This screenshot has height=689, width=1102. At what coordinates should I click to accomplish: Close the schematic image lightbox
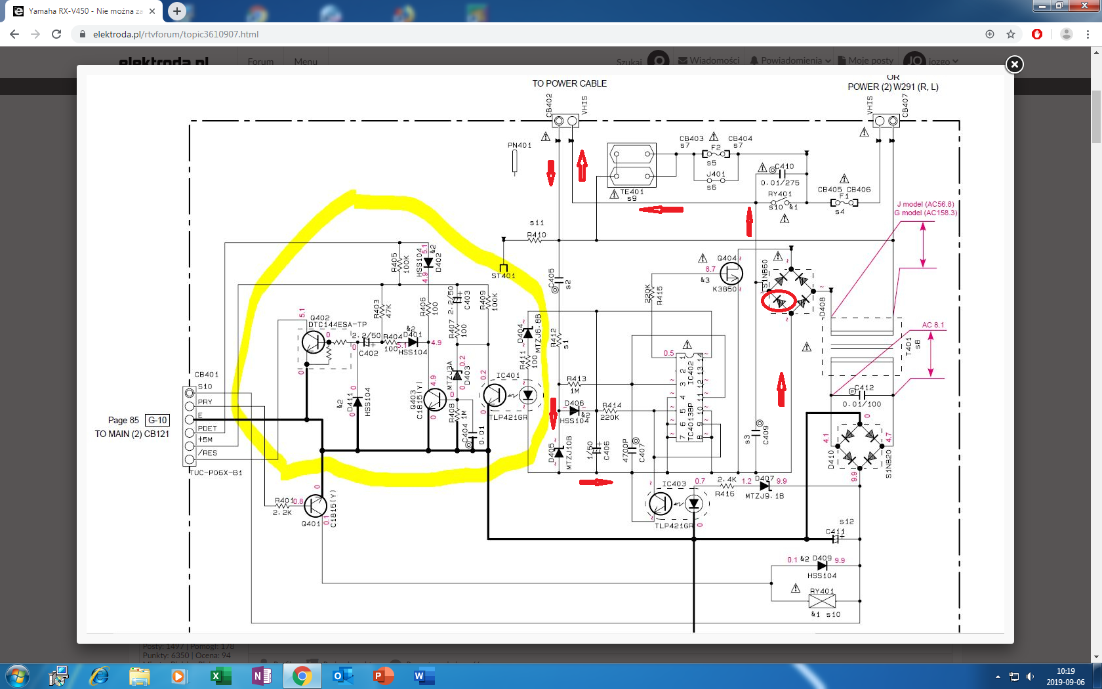coord(1014,64)
